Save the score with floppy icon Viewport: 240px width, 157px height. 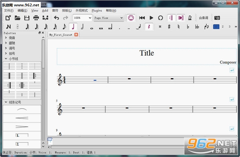click(x=27, y=18)
